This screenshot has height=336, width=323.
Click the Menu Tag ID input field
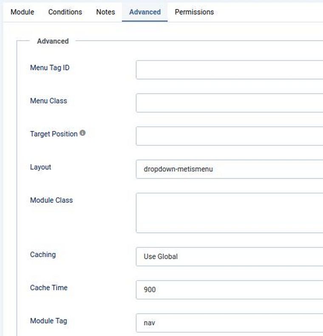click(x=229, y=70)
